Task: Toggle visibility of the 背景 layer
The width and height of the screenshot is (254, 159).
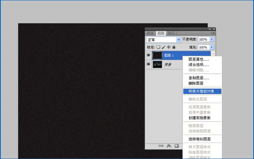Action: click(148, 64)
